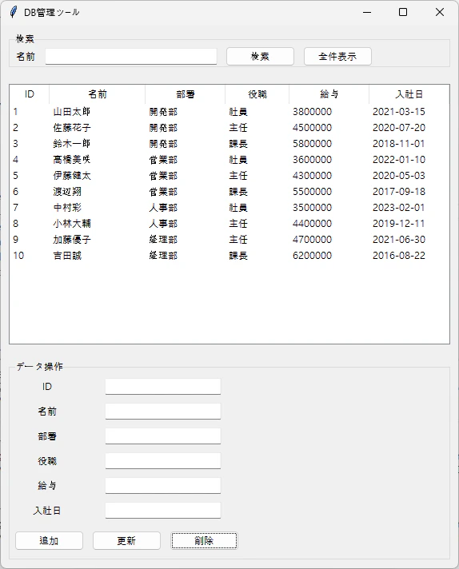Select the row for 伊藤健太
The image size is (459, 569).
point(229,176)
